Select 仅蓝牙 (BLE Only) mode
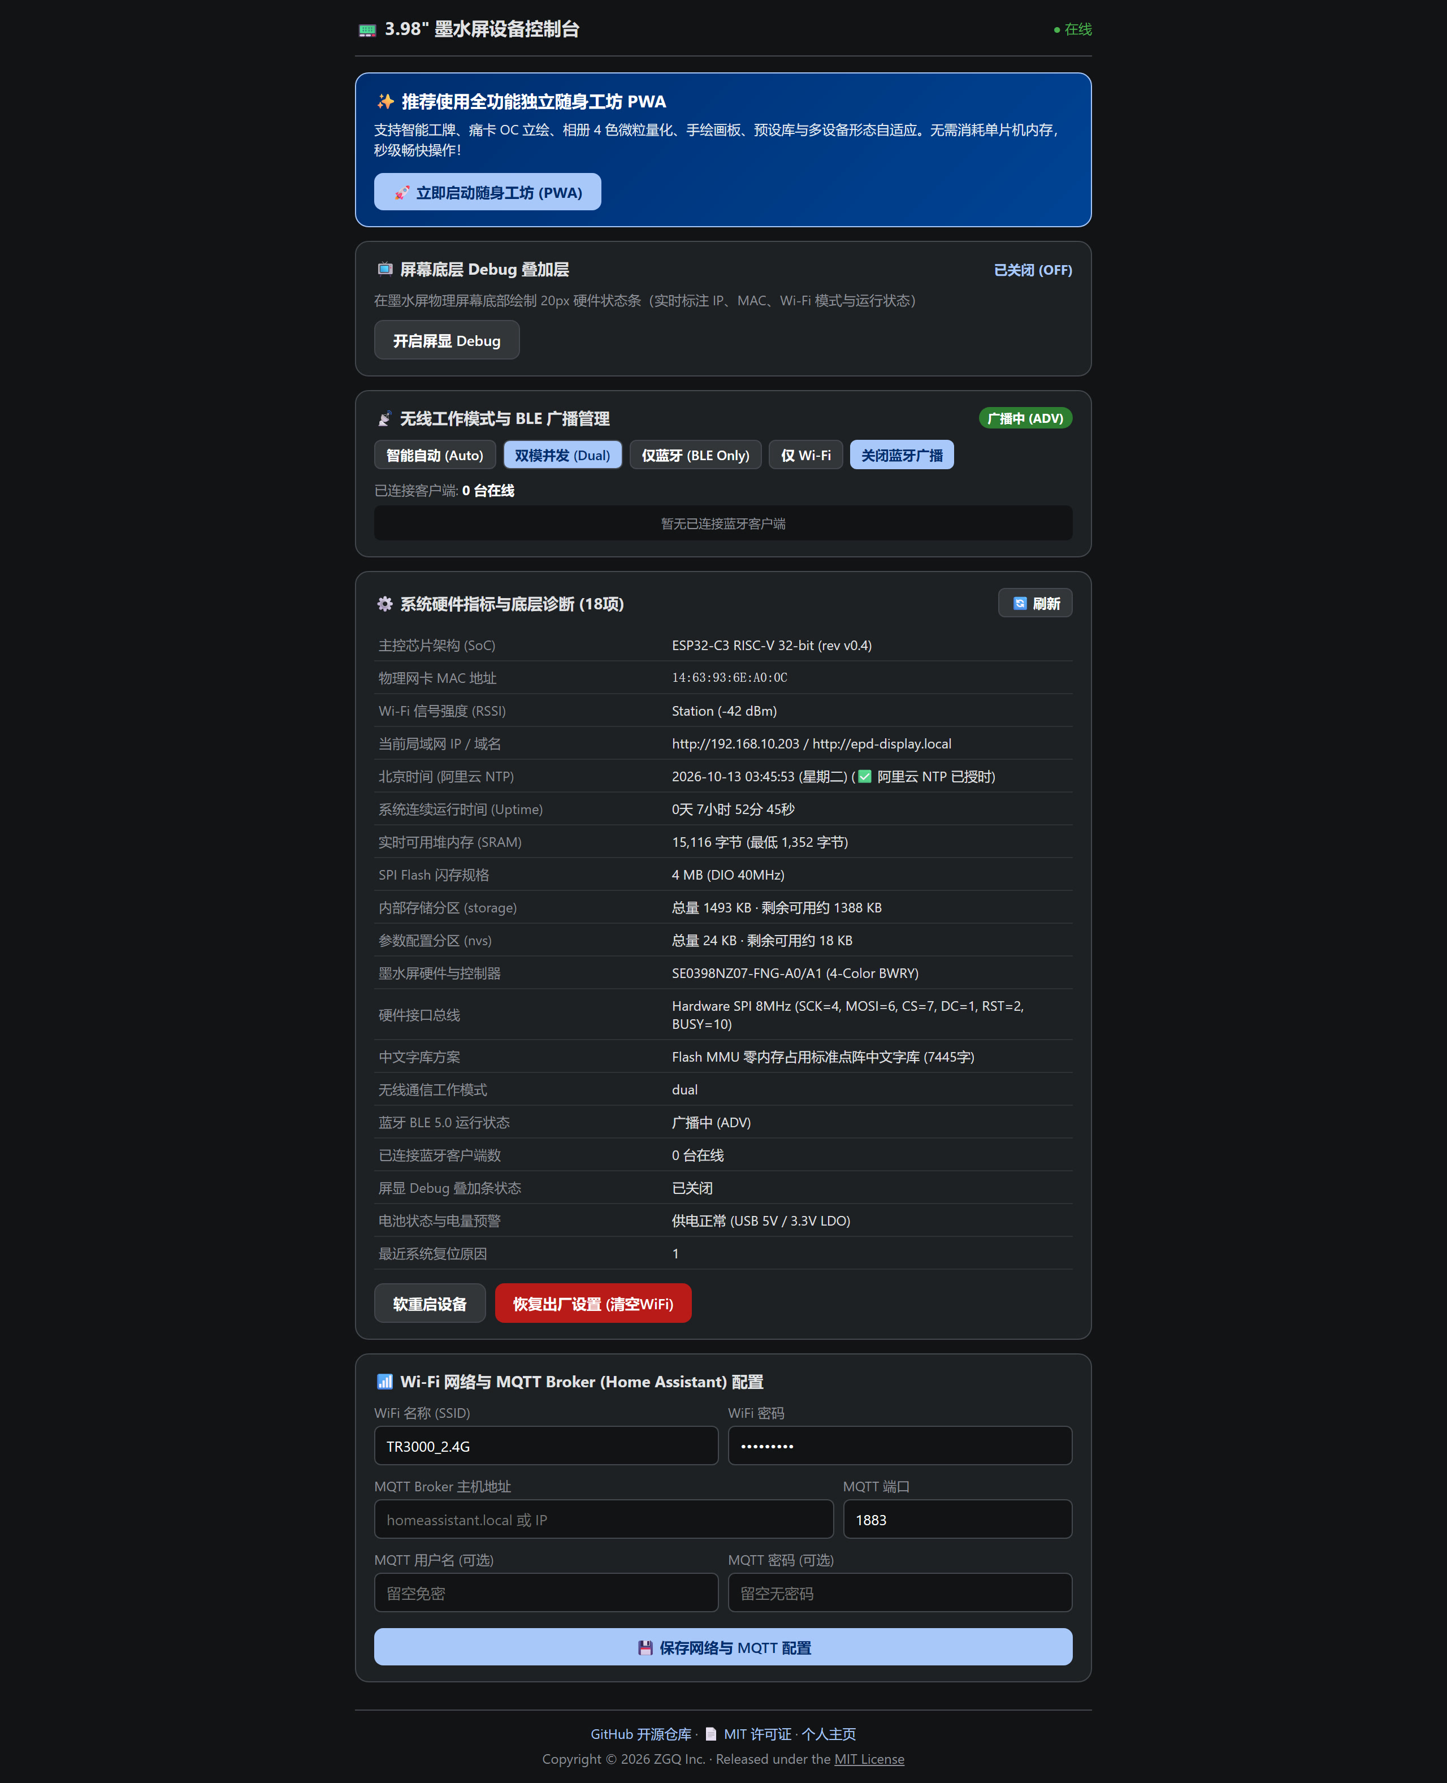1447x1783 pixels. coord(695,455)
